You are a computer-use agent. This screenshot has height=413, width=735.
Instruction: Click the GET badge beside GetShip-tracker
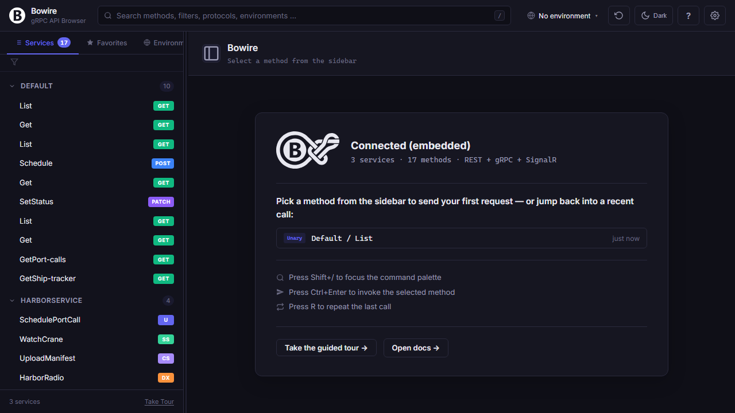click(164, 279)
